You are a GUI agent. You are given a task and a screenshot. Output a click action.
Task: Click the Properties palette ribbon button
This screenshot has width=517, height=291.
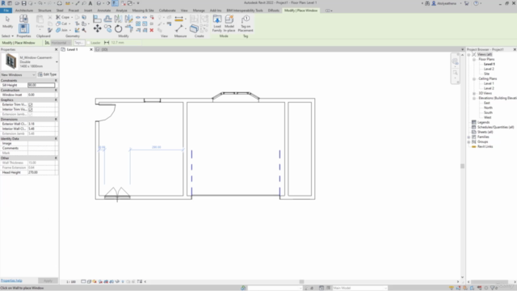(23, 28)
